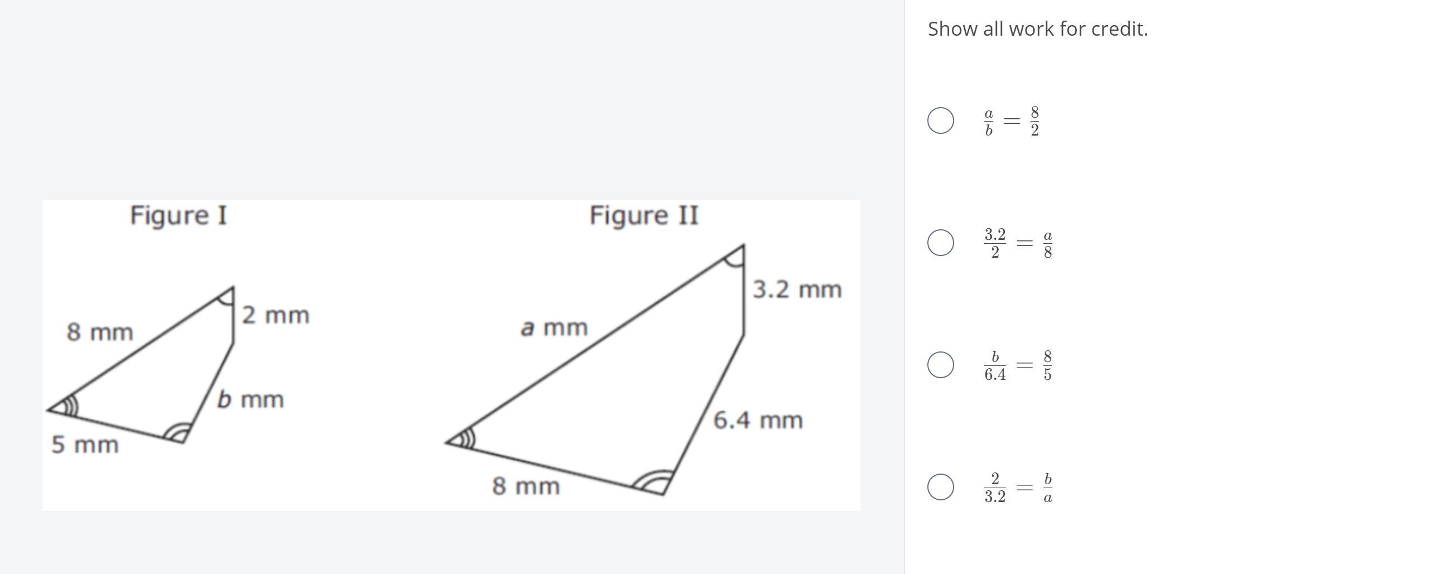This screenshot has height=574, width=1439.
Task: Click the 2/3.2 = b/a equation label
Action: (x=1018, y=488)
